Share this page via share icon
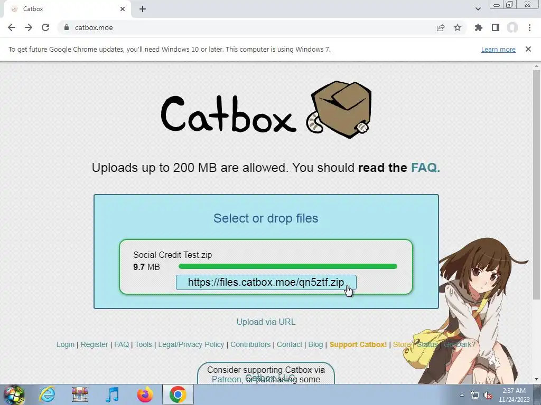Viewport: 541px width, 405px height. (x=441, y=27)
